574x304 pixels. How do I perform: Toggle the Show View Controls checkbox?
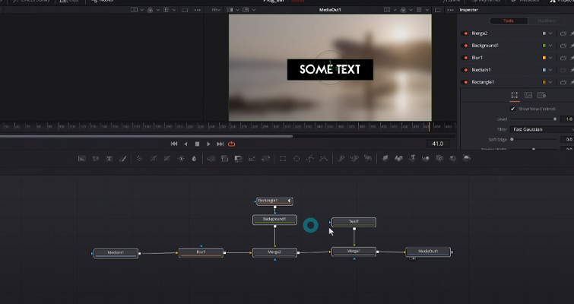[x=512, y=109]
